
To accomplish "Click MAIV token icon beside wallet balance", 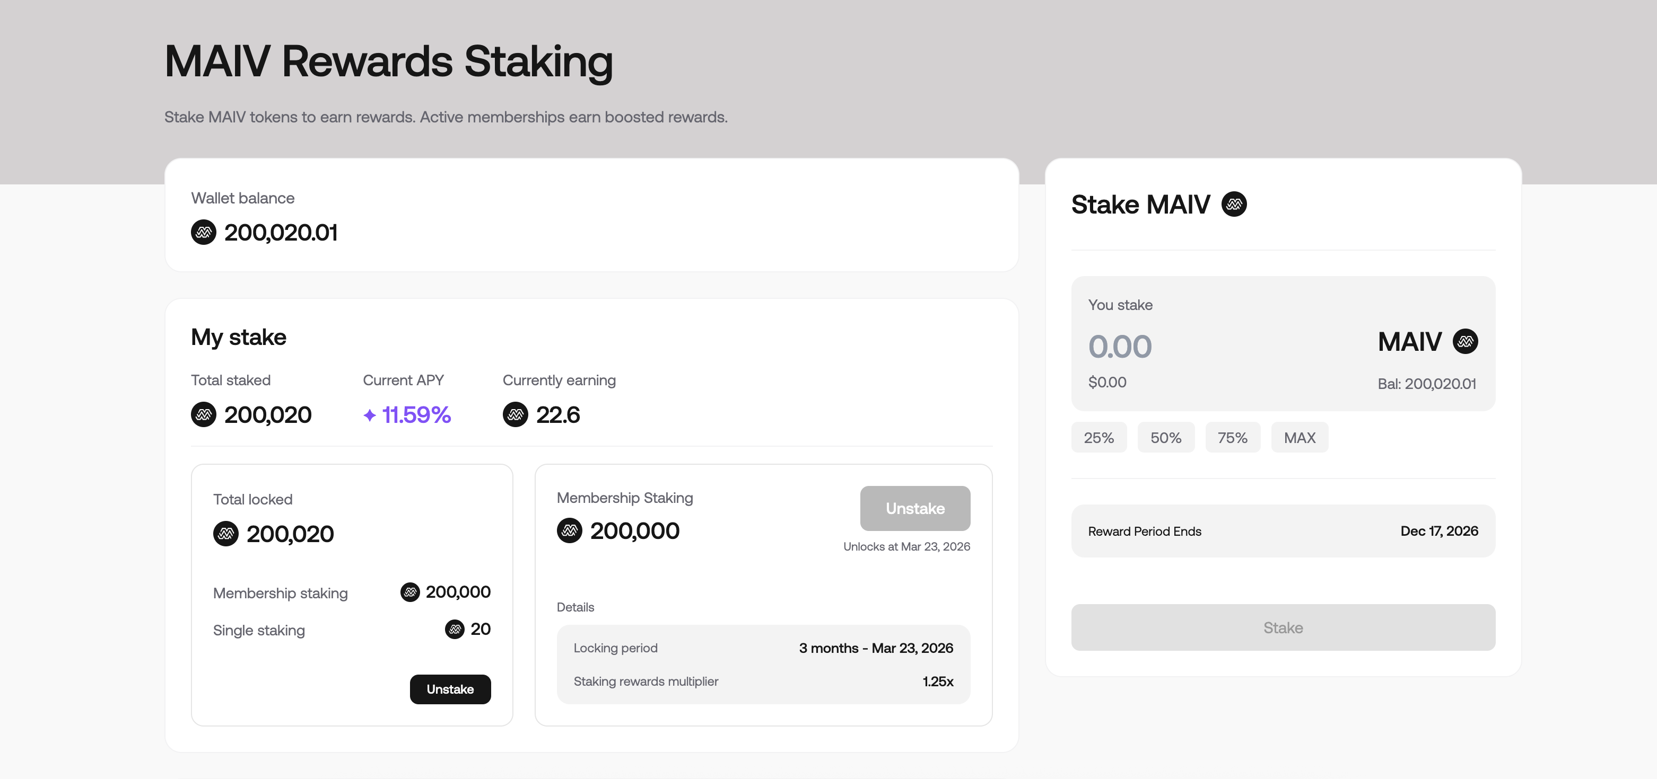I will pos(203,232).
